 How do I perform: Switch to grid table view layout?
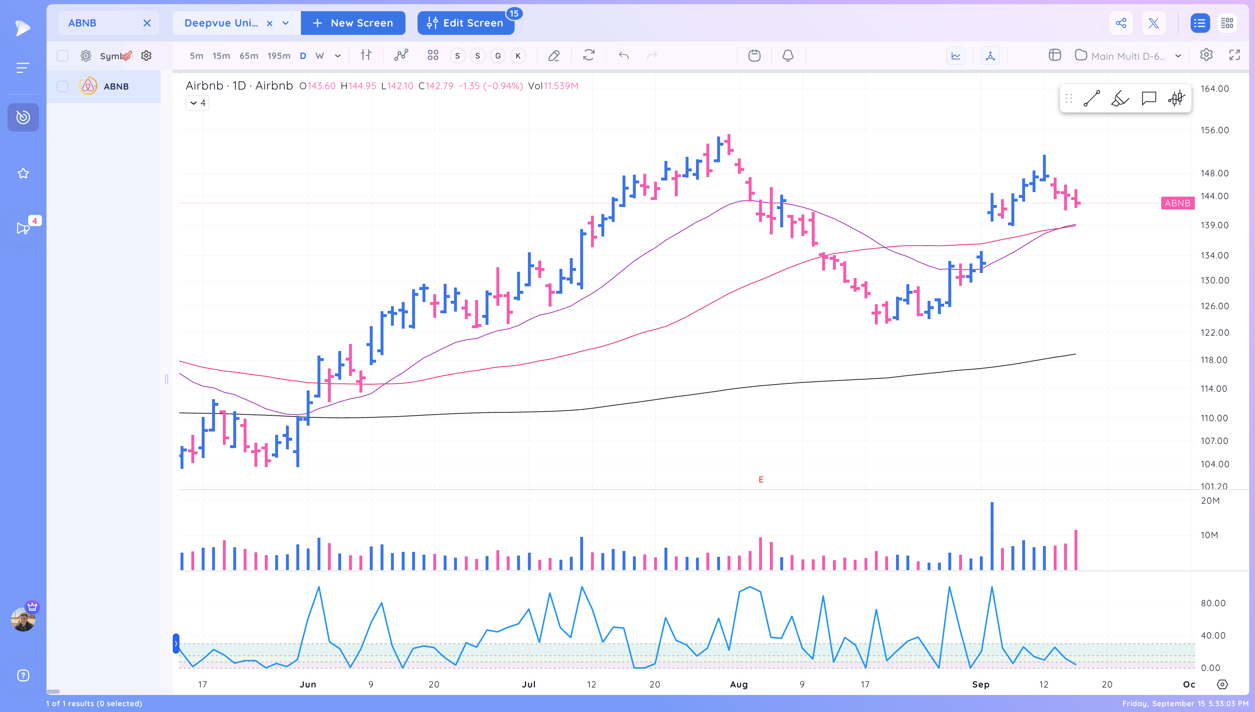[1227, 23]
